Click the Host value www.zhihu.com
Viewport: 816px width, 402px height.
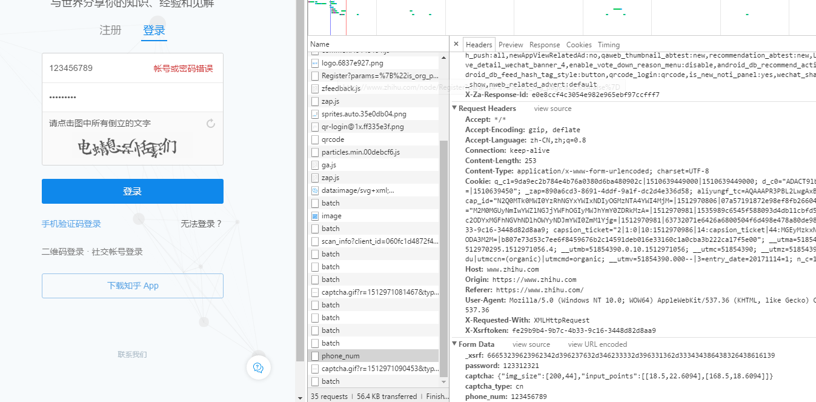pos(512,269)
